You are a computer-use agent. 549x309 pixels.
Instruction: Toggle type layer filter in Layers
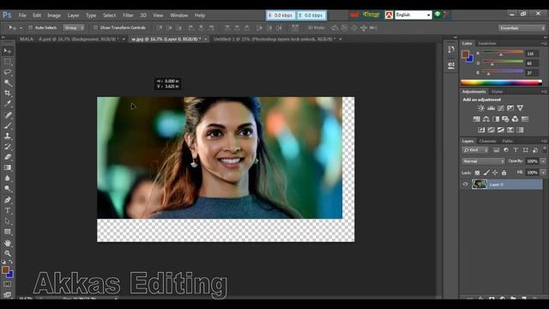[x=516, y=150]
